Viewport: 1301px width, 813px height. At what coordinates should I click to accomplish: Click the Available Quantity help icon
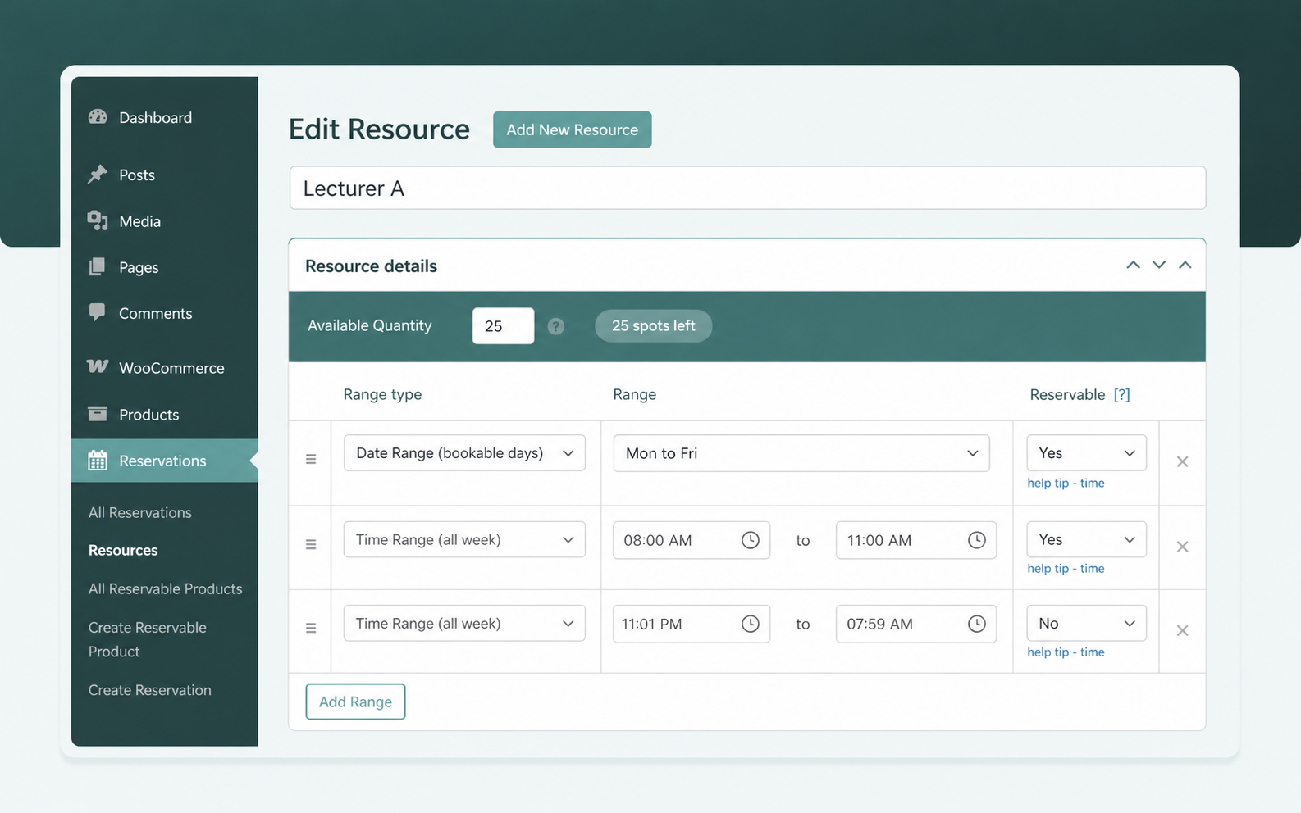pyautogui.click(x=556, y=326)
